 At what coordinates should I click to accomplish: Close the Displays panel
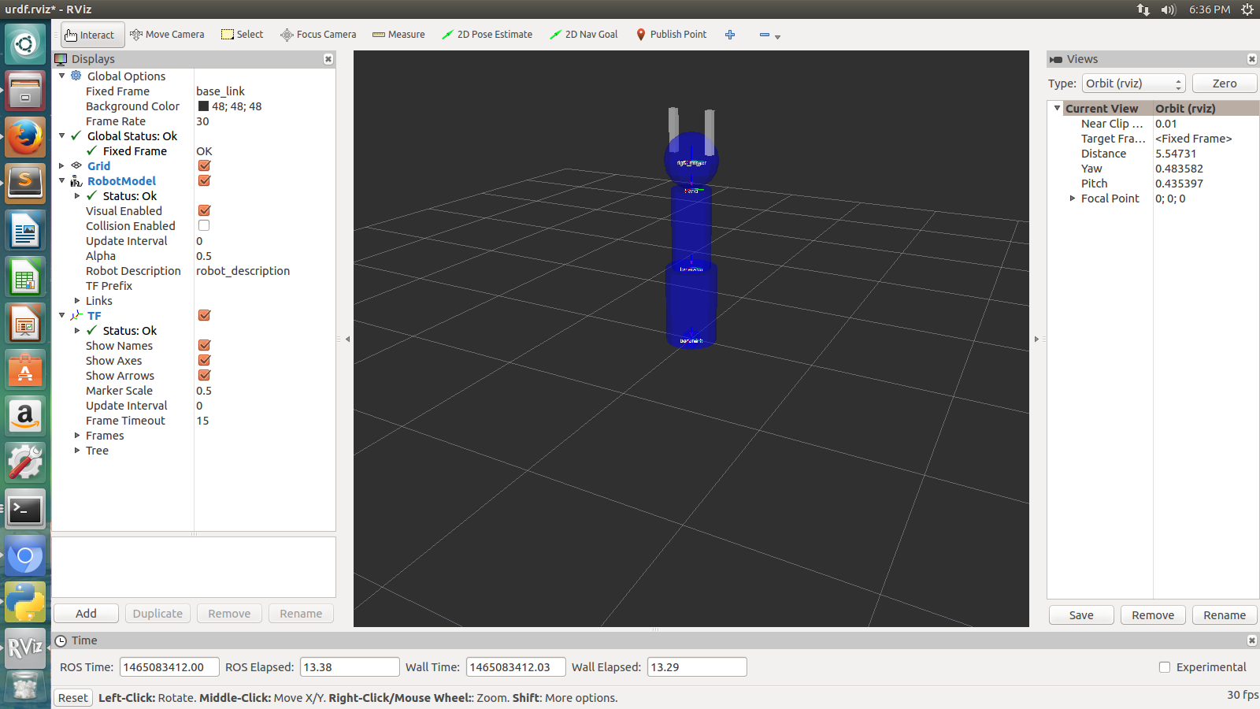point(328,59)
